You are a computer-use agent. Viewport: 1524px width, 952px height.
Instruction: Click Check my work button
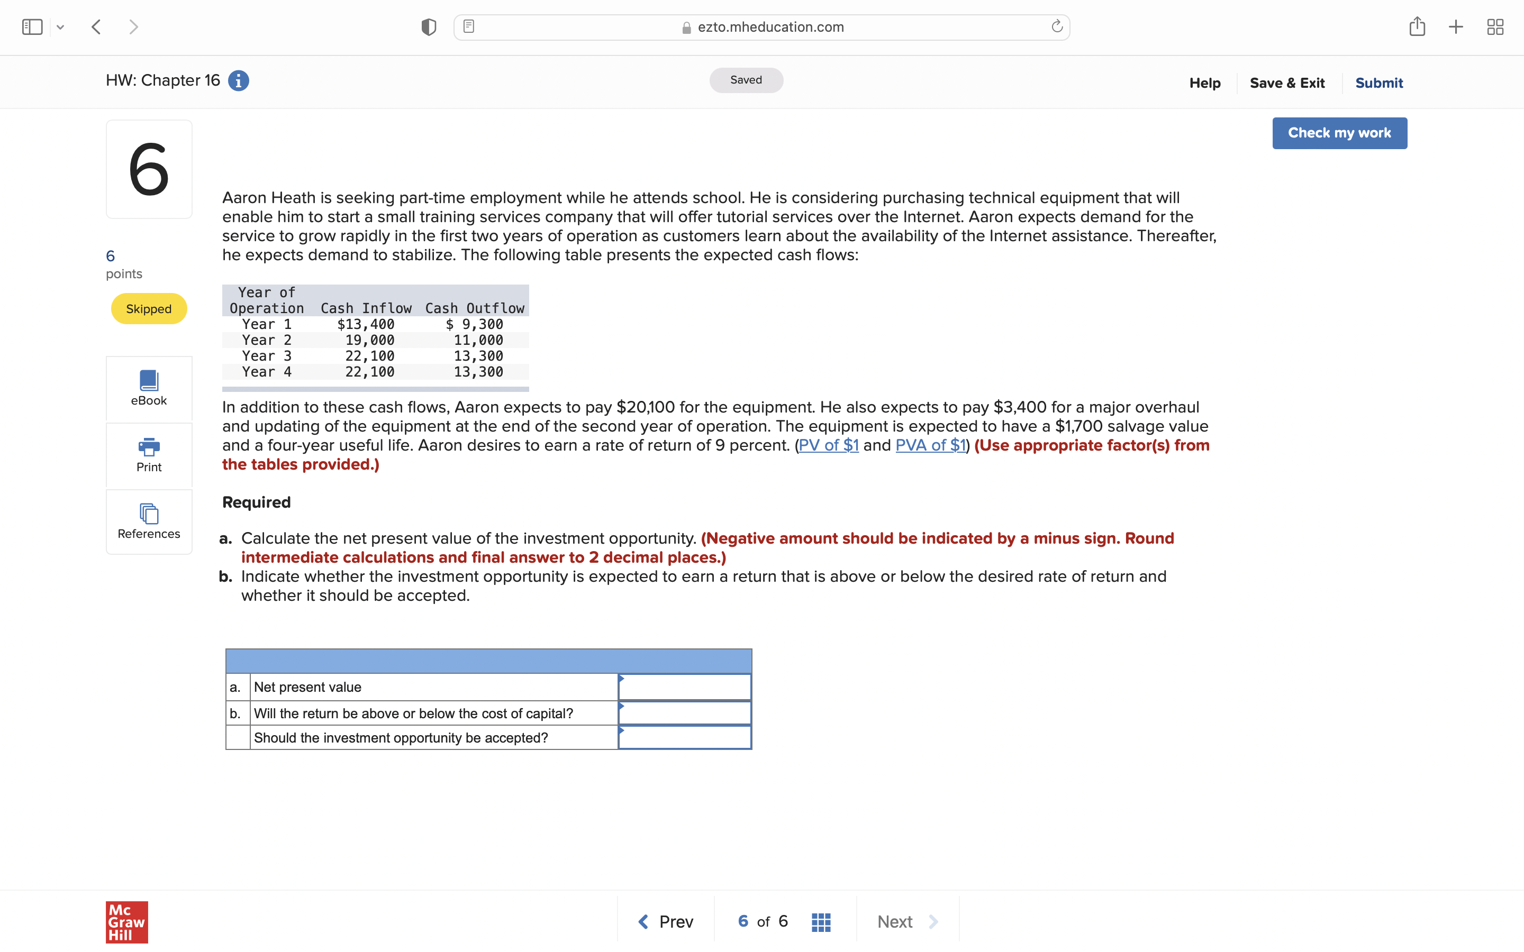pyautogui.click(x=1339, y=133)
